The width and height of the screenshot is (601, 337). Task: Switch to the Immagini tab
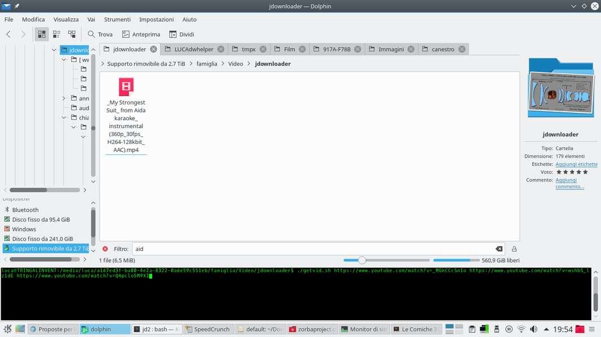[391, 49]
